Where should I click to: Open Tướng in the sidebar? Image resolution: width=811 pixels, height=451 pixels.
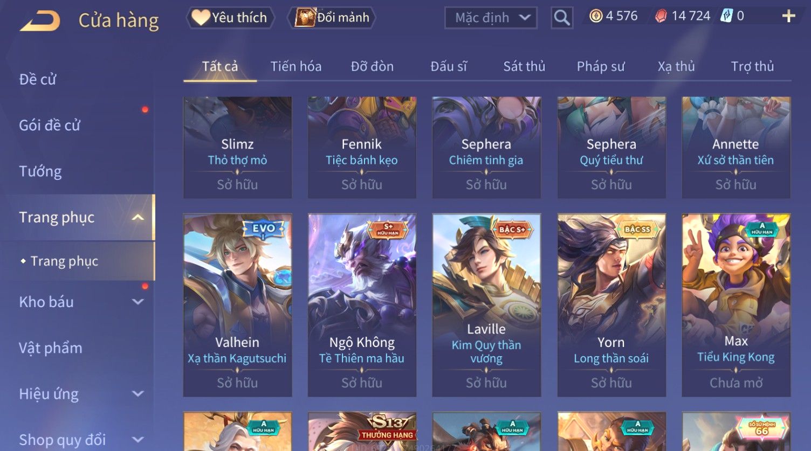coord(40,171)
